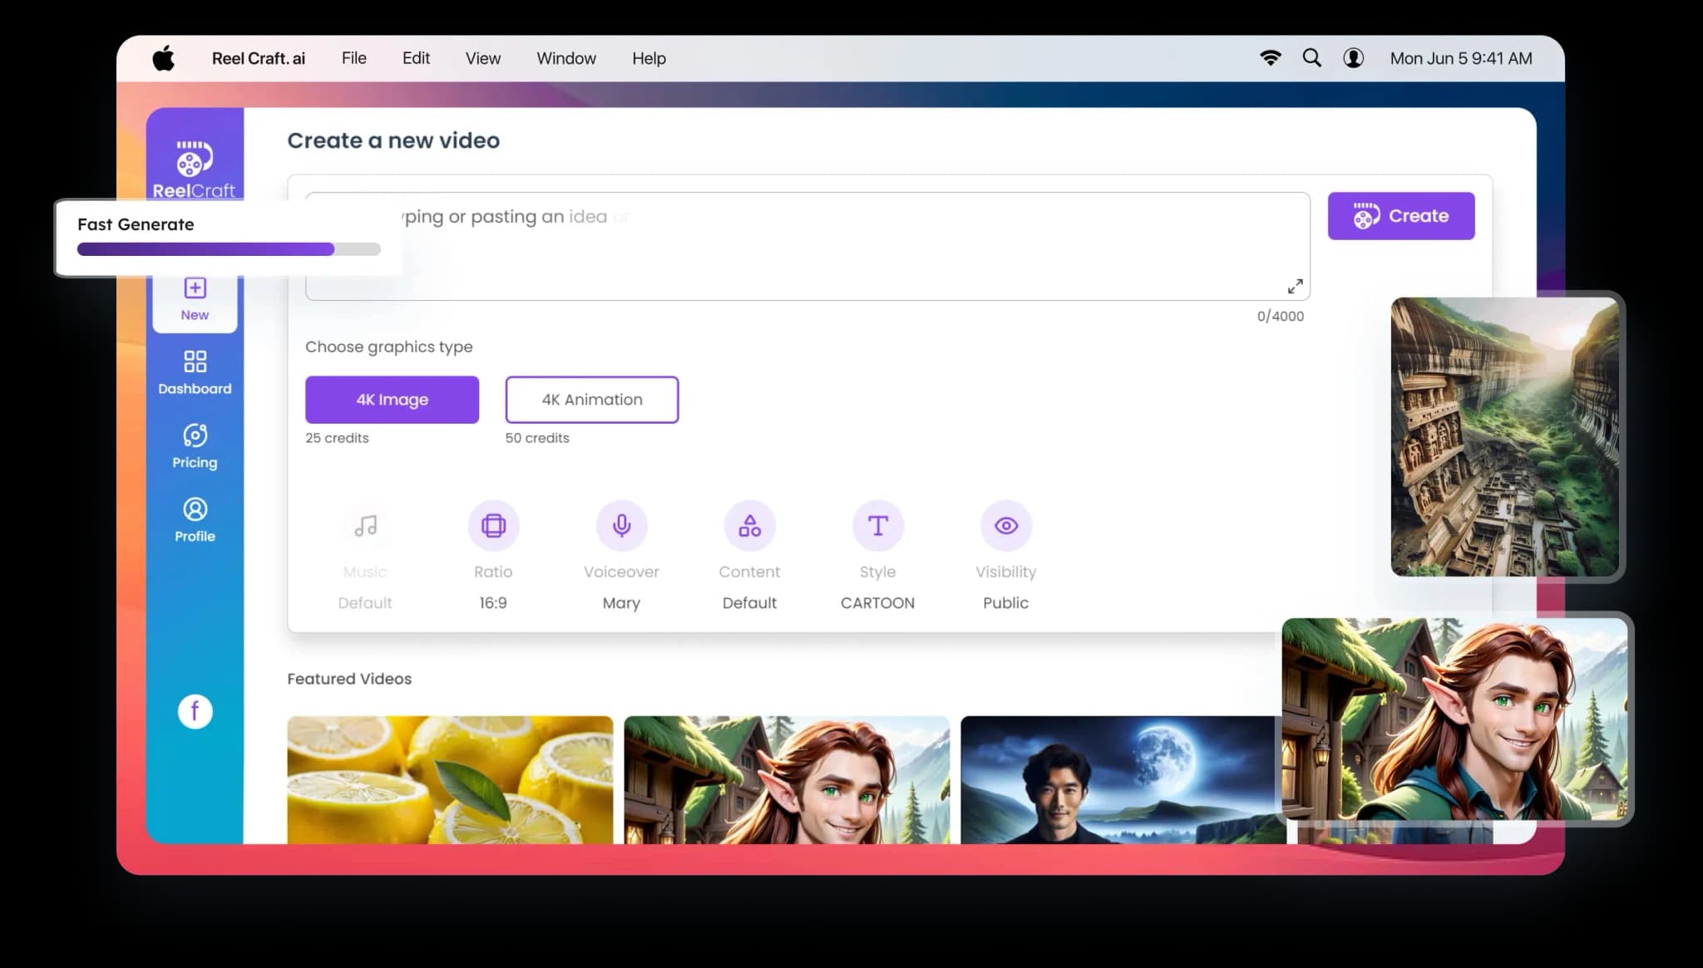Drag the Fast Generate progress slider
1703x968 pixels.
point(331,248)
